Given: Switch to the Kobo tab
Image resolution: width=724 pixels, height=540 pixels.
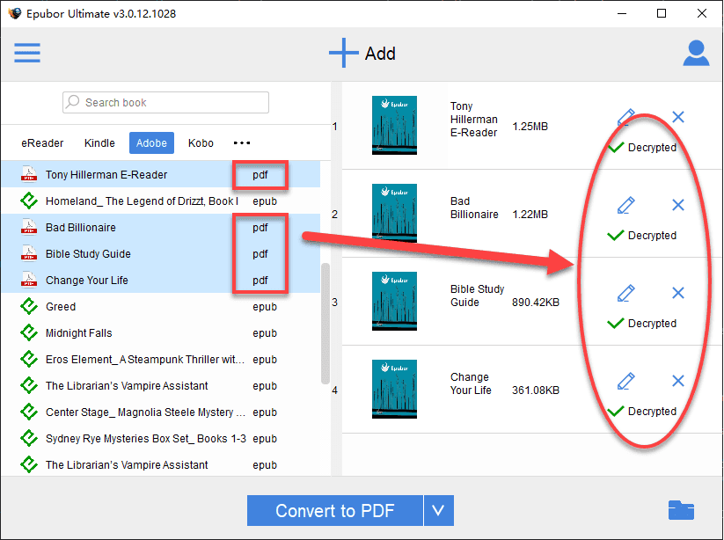Looking at the screenshot, I should coord(201,143).
